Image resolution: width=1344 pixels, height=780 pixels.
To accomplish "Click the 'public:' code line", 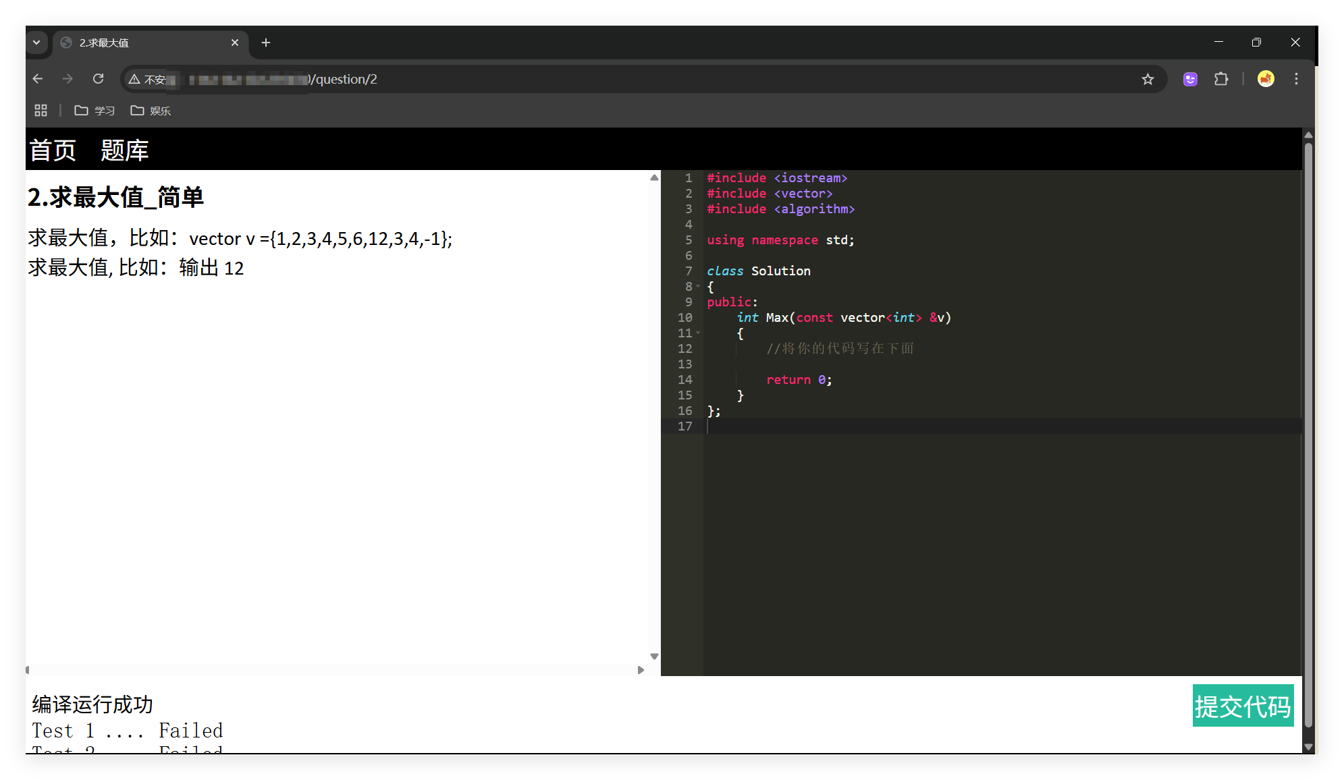I will [x=732, y=302].
